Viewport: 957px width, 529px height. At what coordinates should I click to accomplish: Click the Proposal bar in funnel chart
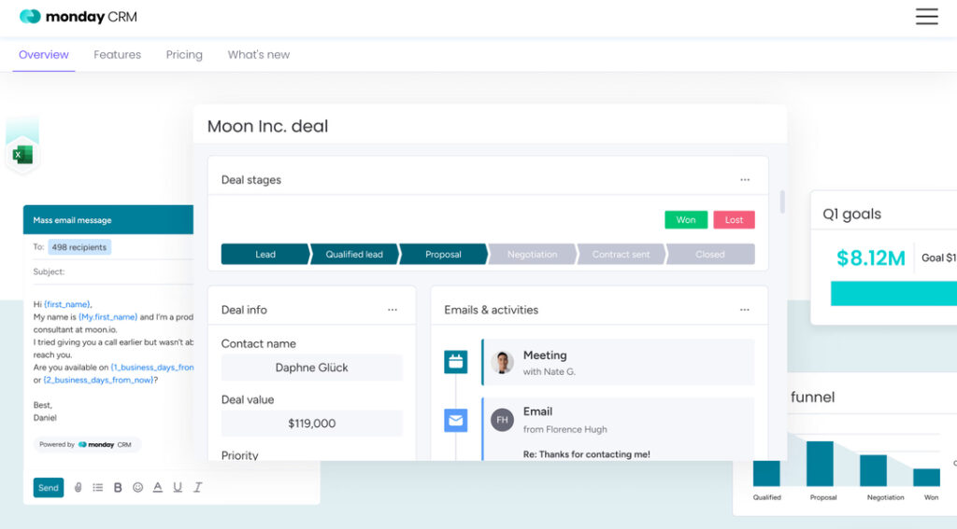(x=820, y=464)
